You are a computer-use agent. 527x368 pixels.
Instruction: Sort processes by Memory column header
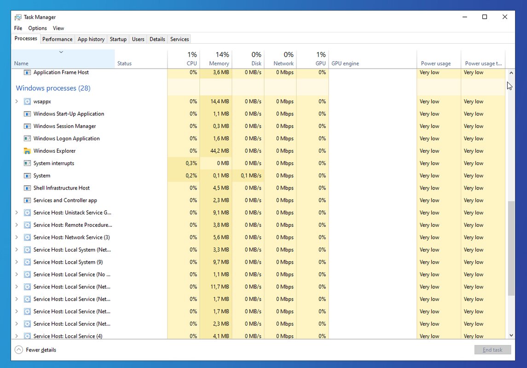click(x=216, y=59)
